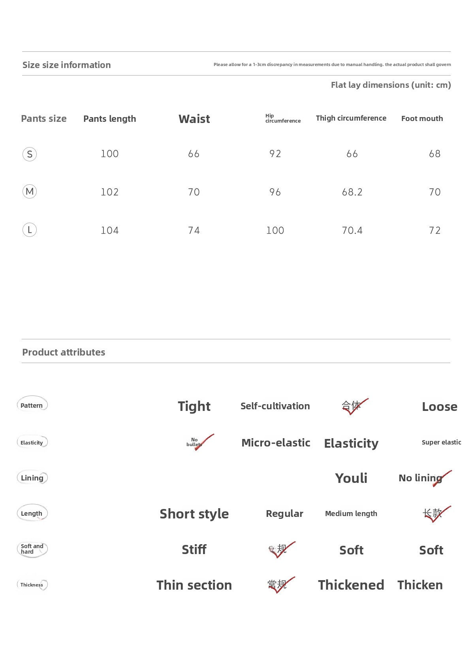Image resolution: width=474 pixels, height=664 pixels.
Task: Click the Waist column header
Action: coord(194,119)
